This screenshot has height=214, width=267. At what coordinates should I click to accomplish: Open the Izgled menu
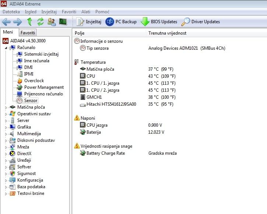[31, 12]
